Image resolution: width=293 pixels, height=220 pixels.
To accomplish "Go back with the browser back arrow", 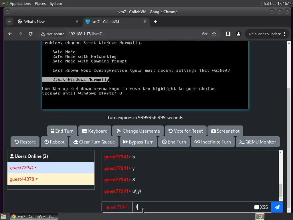I will pos(10,34).
